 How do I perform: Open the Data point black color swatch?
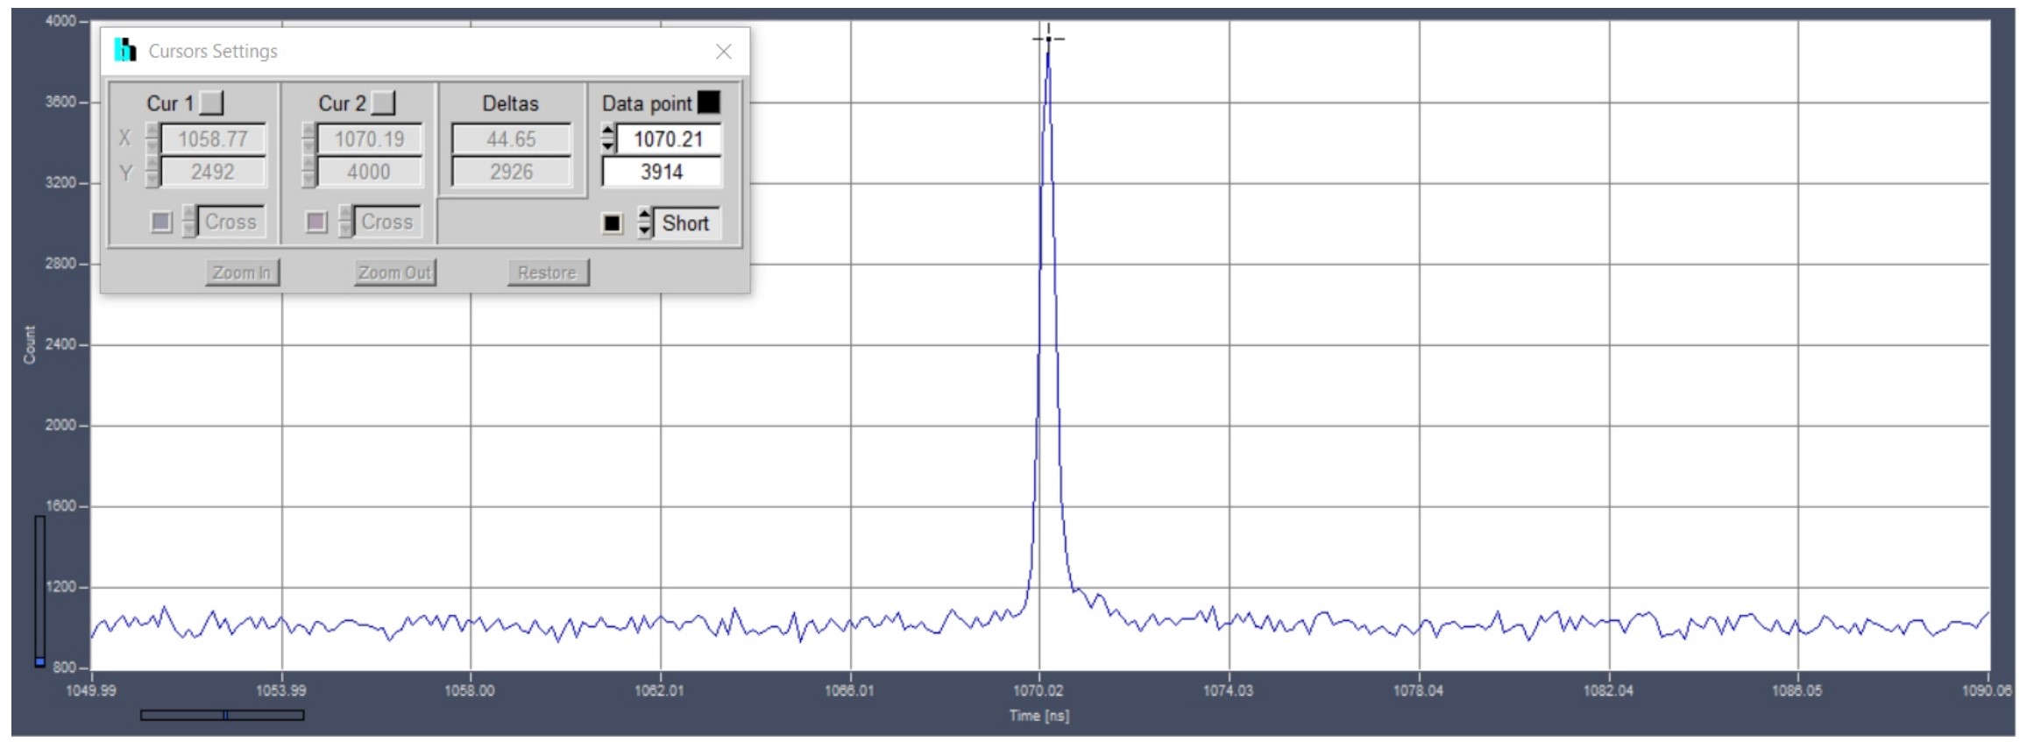pos(613,223)
